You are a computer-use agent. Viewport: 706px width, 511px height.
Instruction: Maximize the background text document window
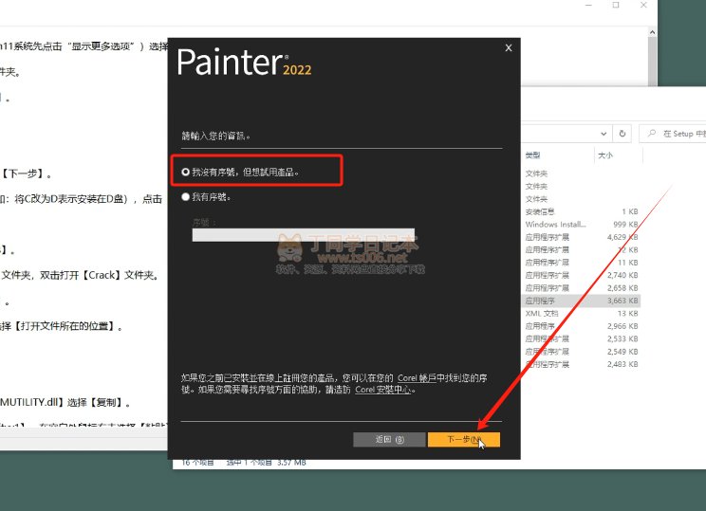[616, 5]
